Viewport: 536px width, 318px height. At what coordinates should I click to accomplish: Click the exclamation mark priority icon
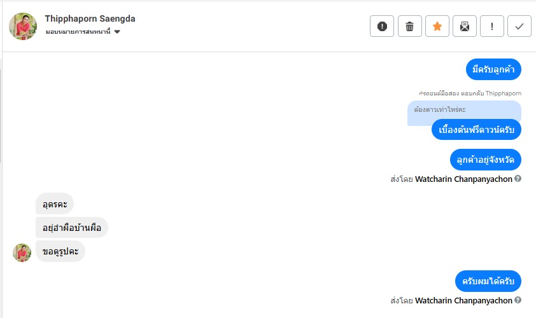[x=492, y=26]
